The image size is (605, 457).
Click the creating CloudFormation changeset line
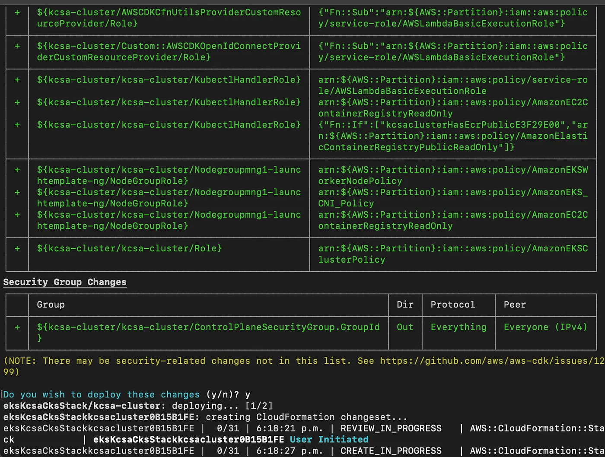[x=205, y=417]
